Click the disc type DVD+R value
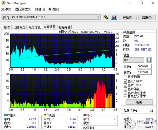The image size is (158, 130). click(x=139, y=36)
